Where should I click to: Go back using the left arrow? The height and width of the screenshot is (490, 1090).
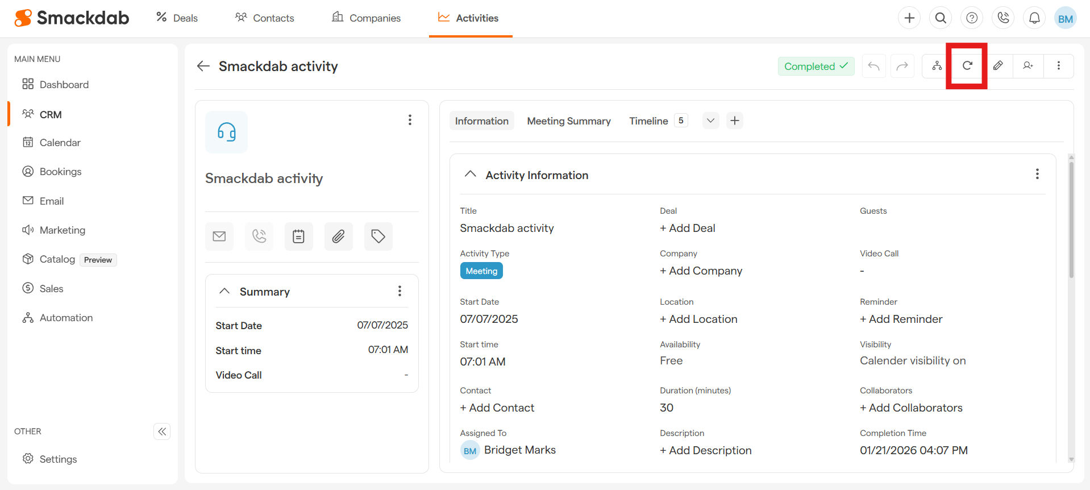203,66
